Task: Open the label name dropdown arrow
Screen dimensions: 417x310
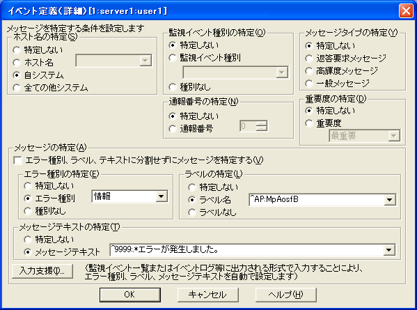Action: pyautogui.click(x=390, y=200)
